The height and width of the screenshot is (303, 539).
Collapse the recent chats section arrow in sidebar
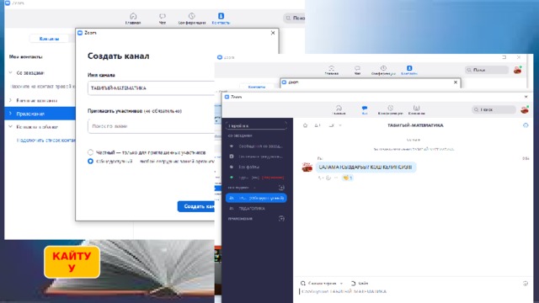pyautogui.click(x=254, y=188)
